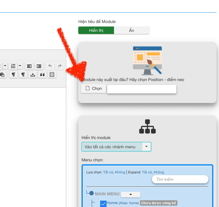Open the 'Vào tất cả các nhánh menu' dropdown
The height and width of the screenshot is (207, 219).
click(116, 147)
